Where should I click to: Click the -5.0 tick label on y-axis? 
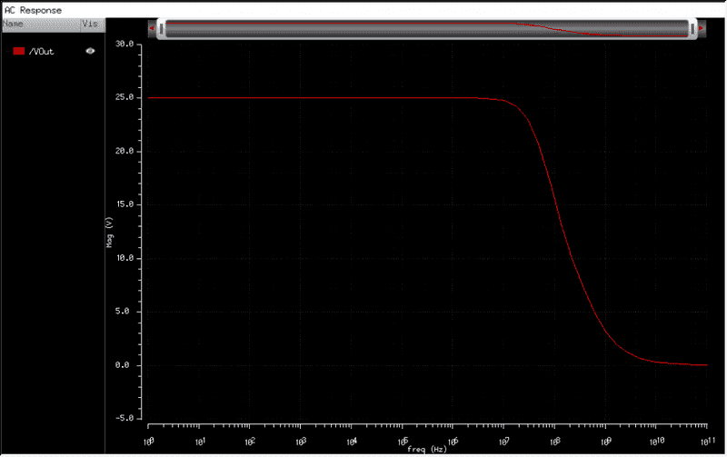tap(124, 419)
